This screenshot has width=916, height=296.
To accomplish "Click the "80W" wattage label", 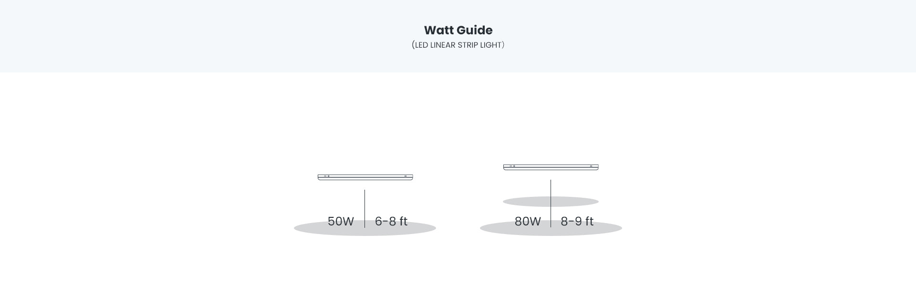I will click(528, 221).
